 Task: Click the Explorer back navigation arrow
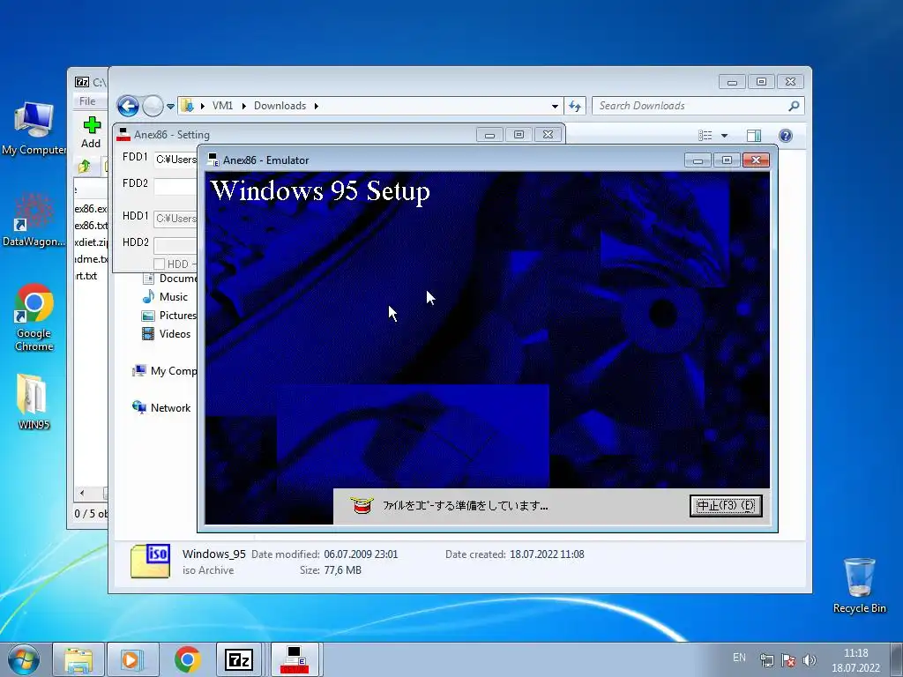128,106
